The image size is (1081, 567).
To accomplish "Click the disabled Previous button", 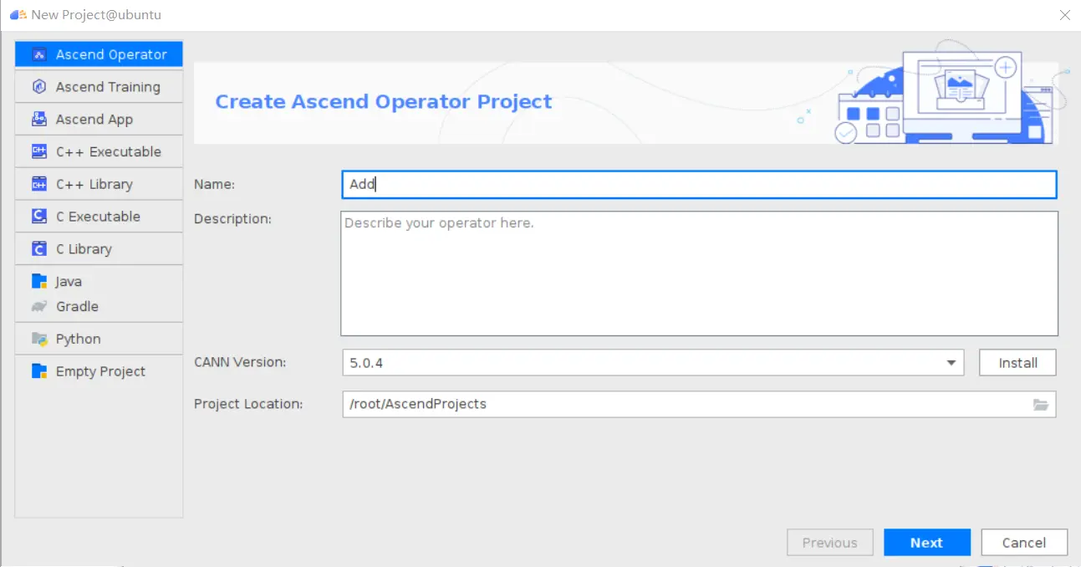I will [x=829, y=543].
